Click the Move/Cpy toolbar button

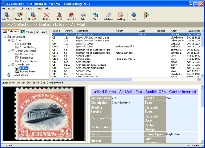33,17
